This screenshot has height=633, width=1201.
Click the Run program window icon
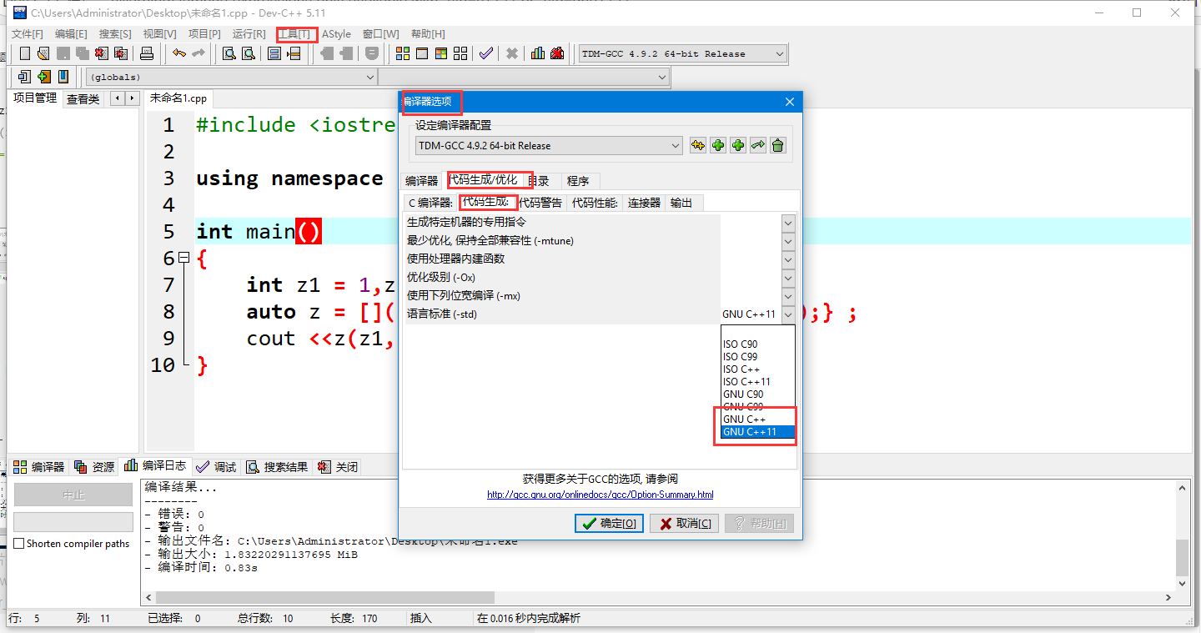422,53
